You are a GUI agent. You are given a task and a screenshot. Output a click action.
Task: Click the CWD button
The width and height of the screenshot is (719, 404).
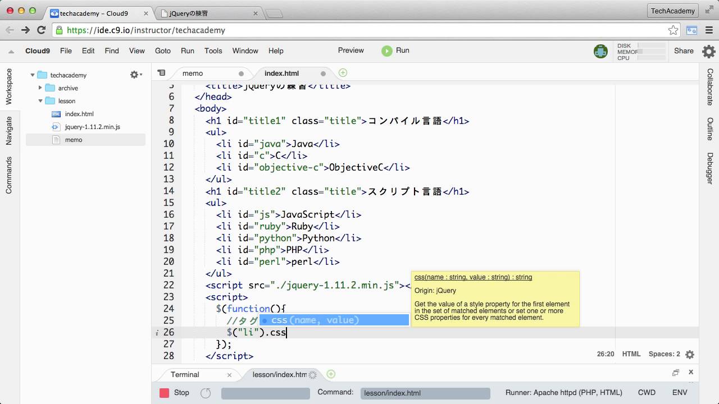[x=647, y=393]
